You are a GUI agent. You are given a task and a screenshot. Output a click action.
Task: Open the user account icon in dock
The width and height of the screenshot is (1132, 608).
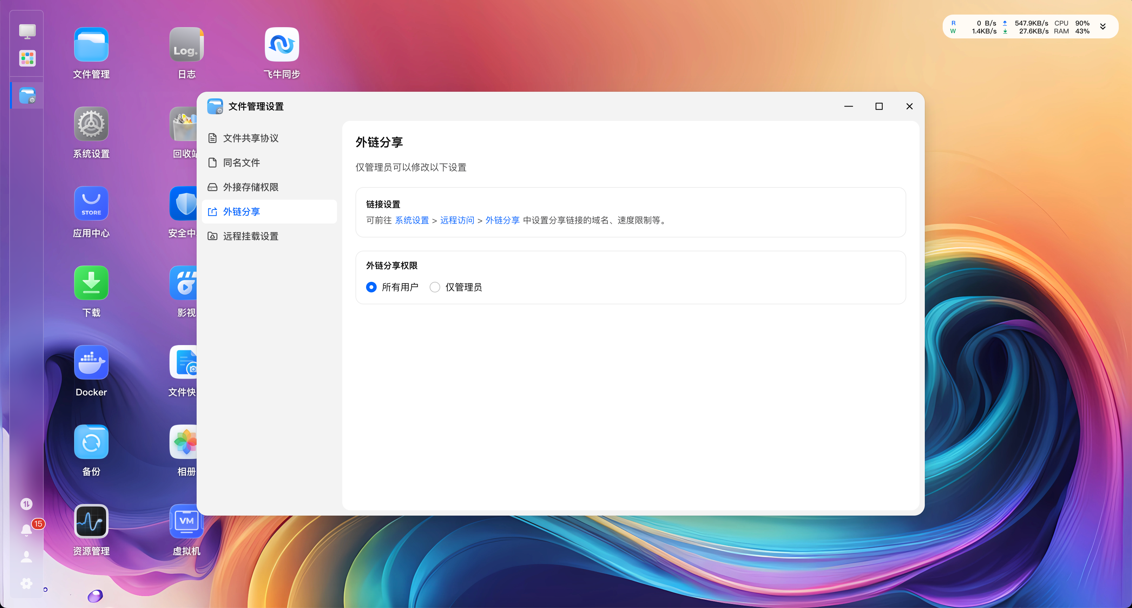(x=26, y=557)
